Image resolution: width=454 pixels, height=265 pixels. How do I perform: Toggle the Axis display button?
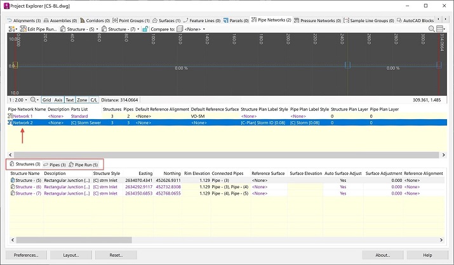(x=58, y=100)
